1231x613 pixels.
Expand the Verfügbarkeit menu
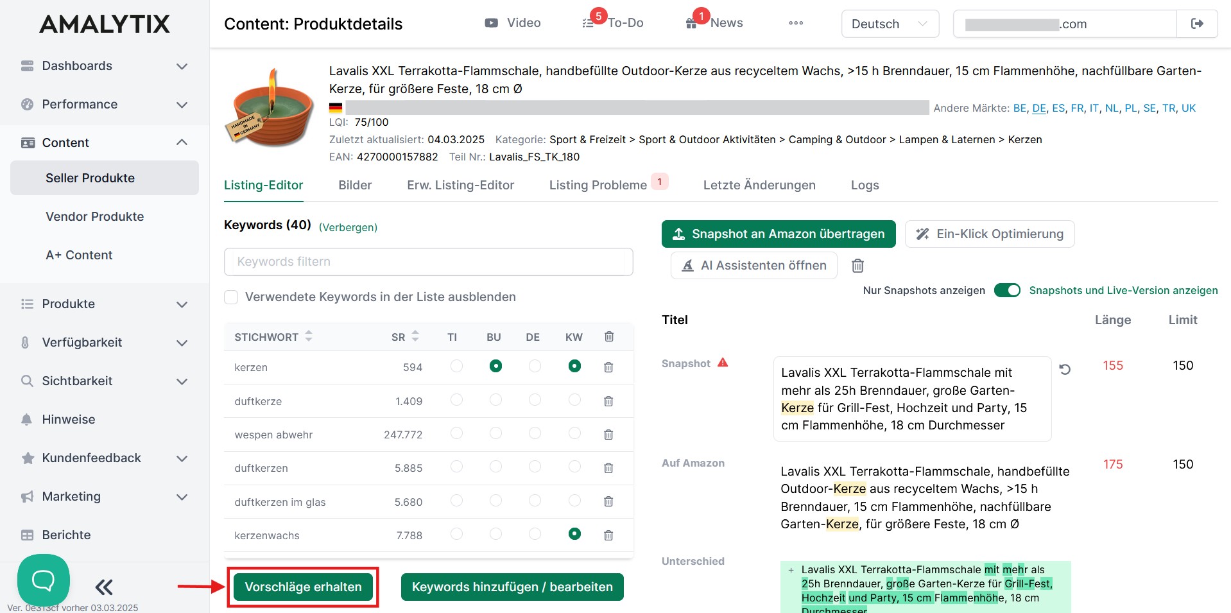(x=105, y=342)
